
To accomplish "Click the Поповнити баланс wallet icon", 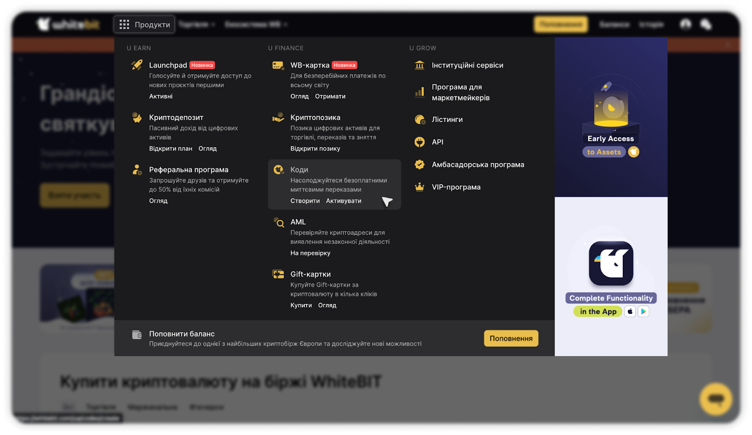I will pos(137,334).
